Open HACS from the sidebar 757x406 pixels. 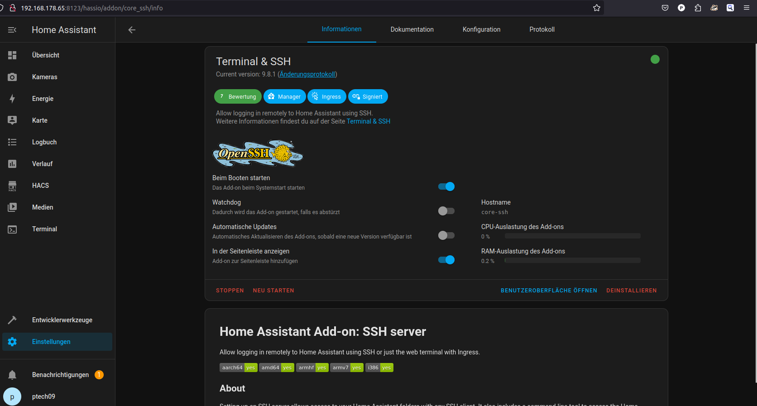(40, 186)
